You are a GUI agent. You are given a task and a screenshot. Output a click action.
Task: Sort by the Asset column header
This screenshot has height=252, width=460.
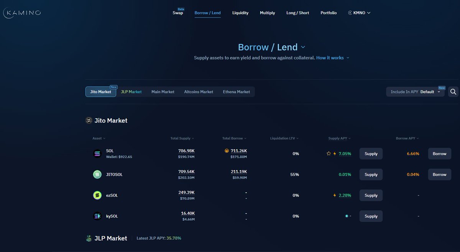click(99, 138)
